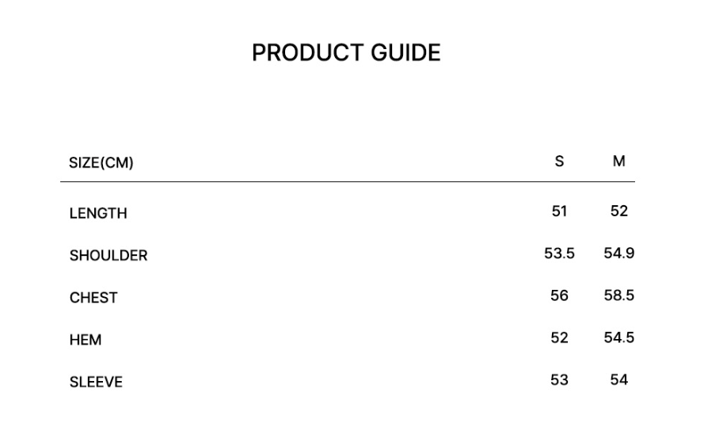Screen dimensions: 704x423
Task: Click the S size column header
Action: [559, 162]
